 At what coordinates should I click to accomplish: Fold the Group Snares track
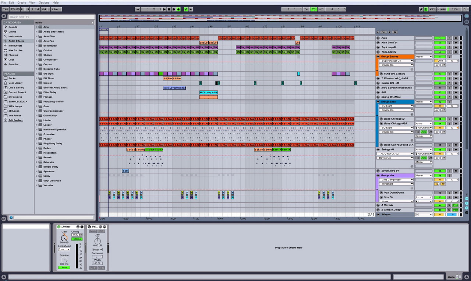[378, 57]
